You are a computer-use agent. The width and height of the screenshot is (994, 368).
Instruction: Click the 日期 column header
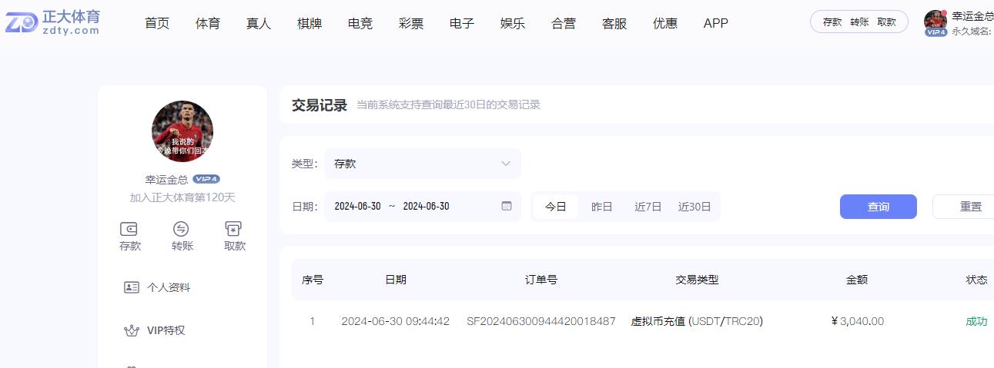395,280
